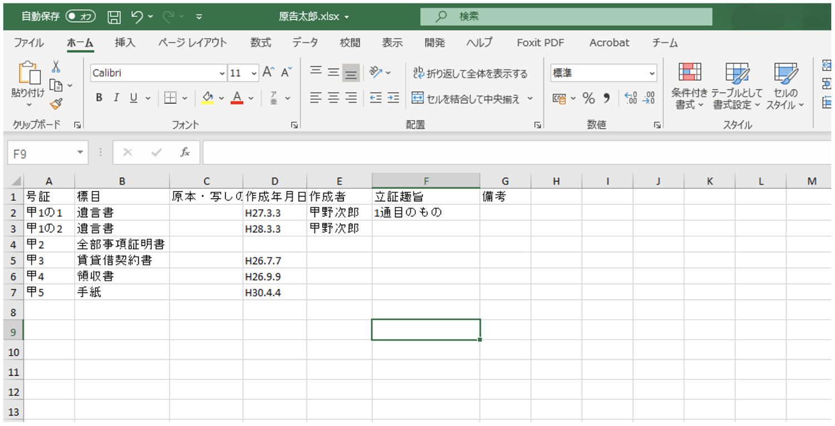Toggle Italic formatting

(x=116, y=98)
